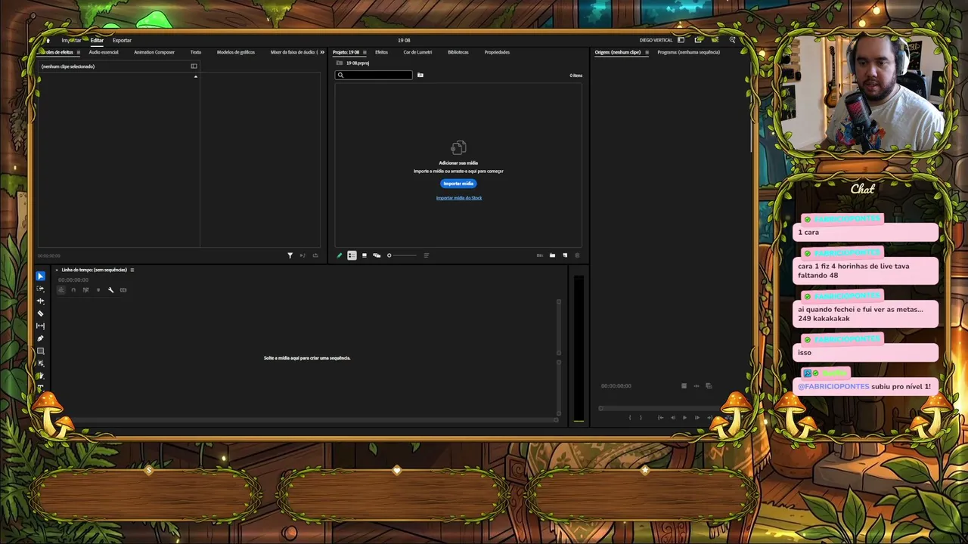Open Modelos de gráficos tab
Viewport: 968px width, 544px height.
[236, 52]
